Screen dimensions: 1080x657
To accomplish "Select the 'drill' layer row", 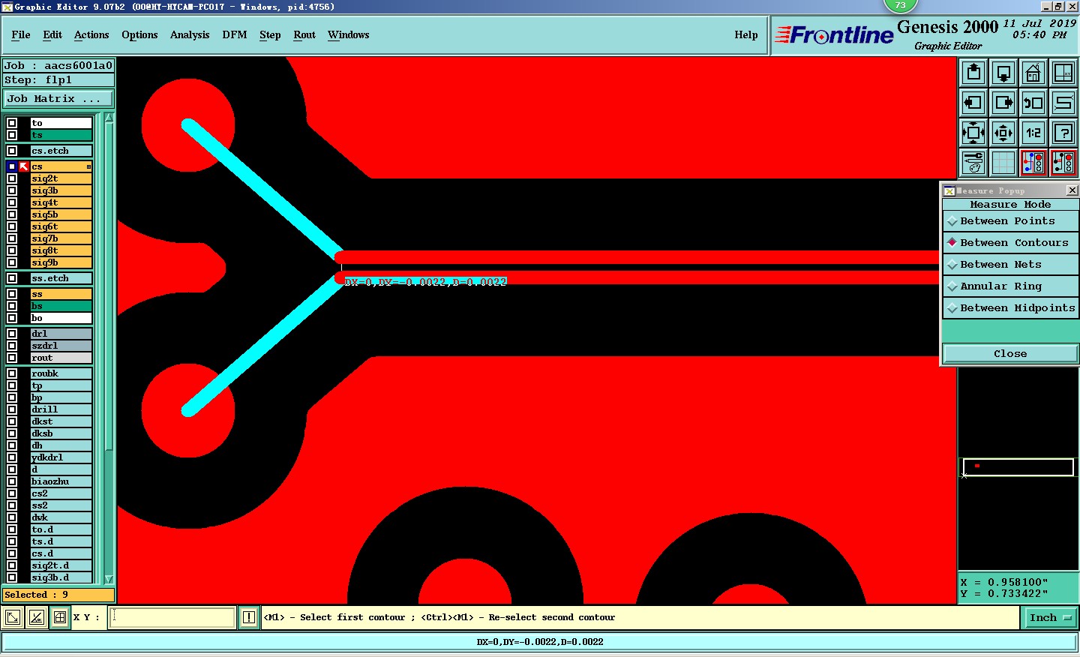I will click(61, 409).
